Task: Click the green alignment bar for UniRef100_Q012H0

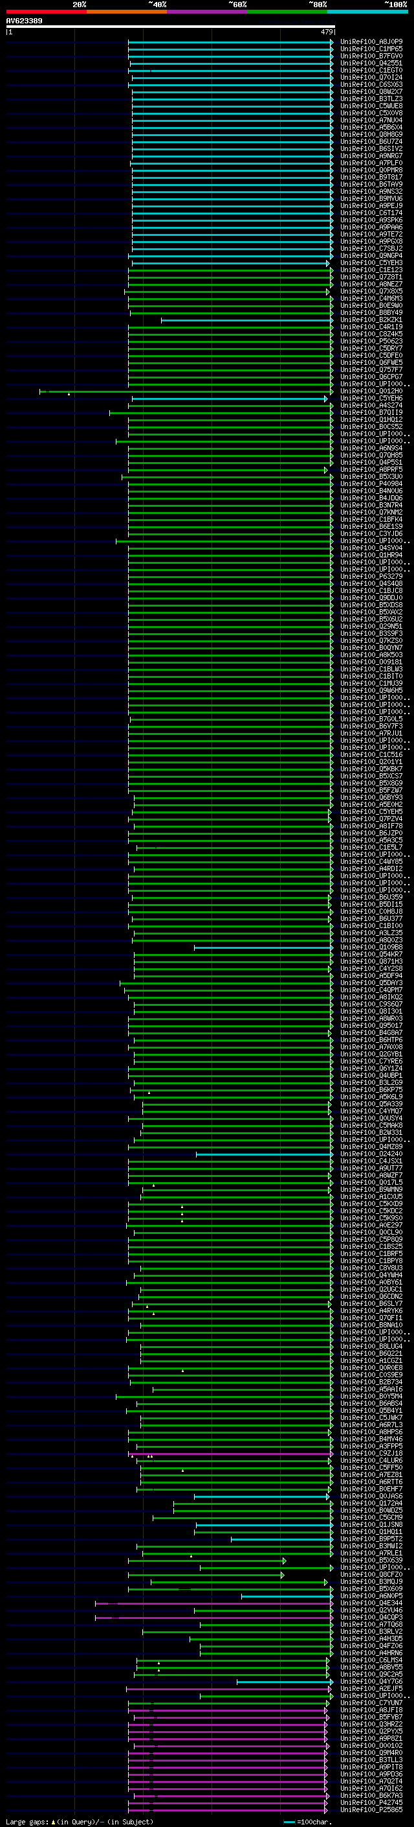Action: click(x=187, y=391)
